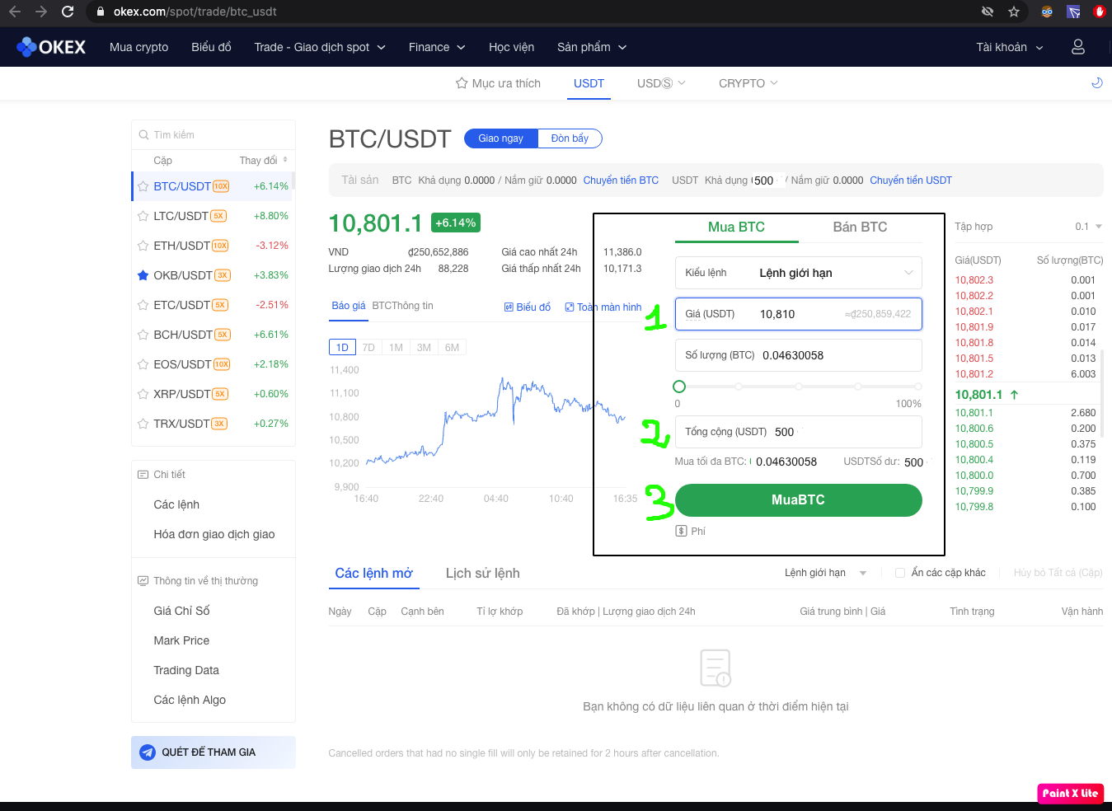
Task: Sort pairs by Thay đổi arrows
Action: pos(285,160)
